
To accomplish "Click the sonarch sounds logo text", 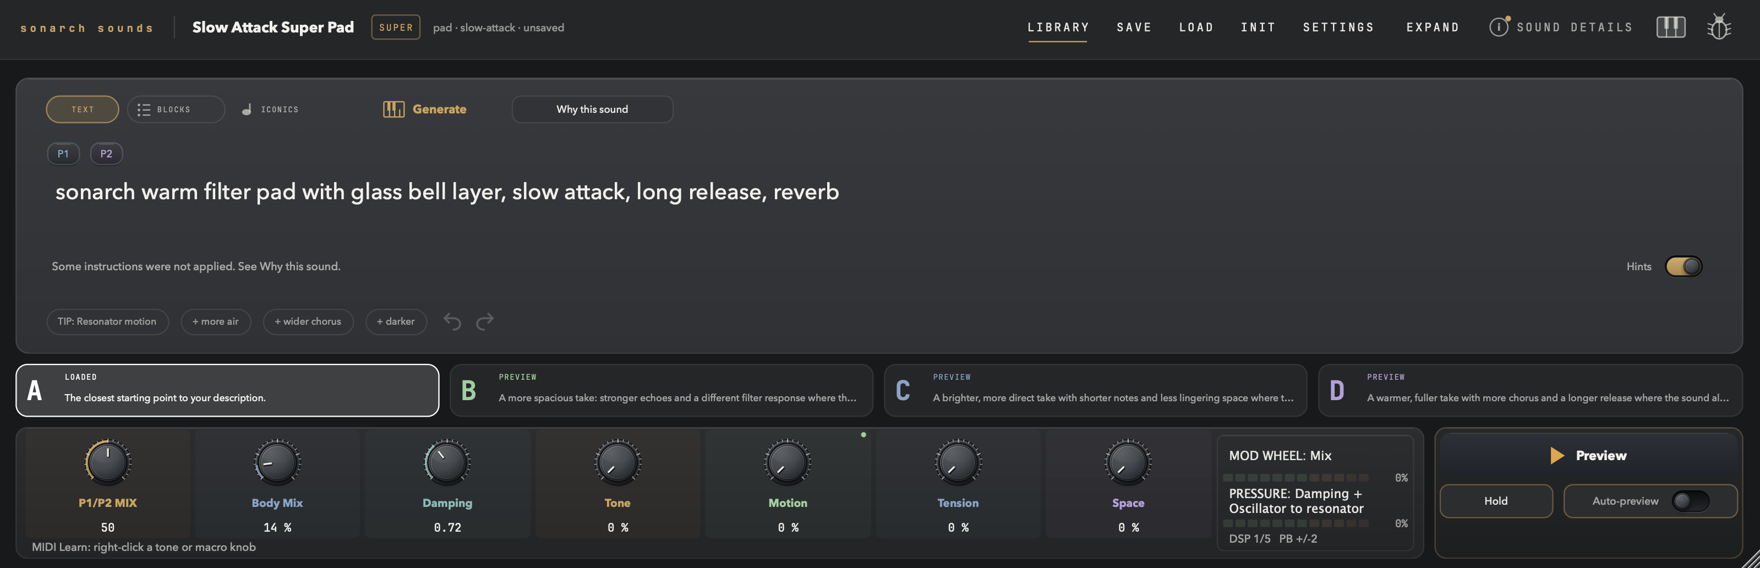I will pos(87,28).
